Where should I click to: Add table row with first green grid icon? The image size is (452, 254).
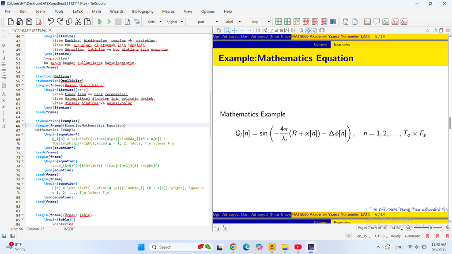click(279, 22)
